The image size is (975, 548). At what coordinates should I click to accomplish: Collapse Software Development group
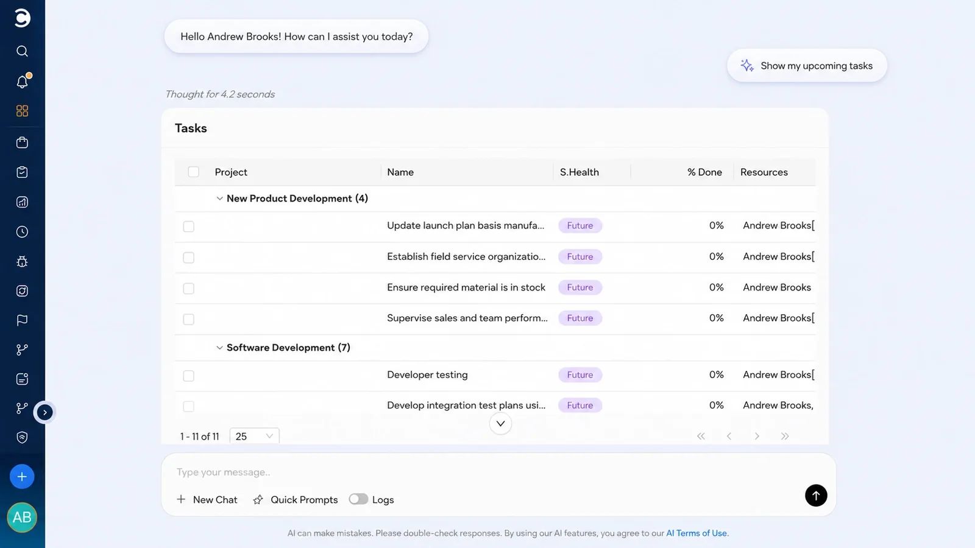pos(219,348)
